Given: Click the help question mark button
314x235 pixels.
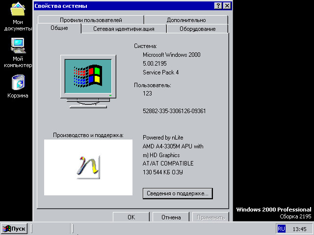Looking at the screenshot, I should click(218, 5).
